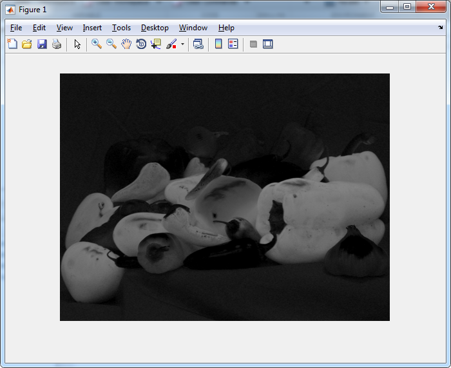Select the Brush/Select Data tool
451x368 pixels.
point(171,44)
